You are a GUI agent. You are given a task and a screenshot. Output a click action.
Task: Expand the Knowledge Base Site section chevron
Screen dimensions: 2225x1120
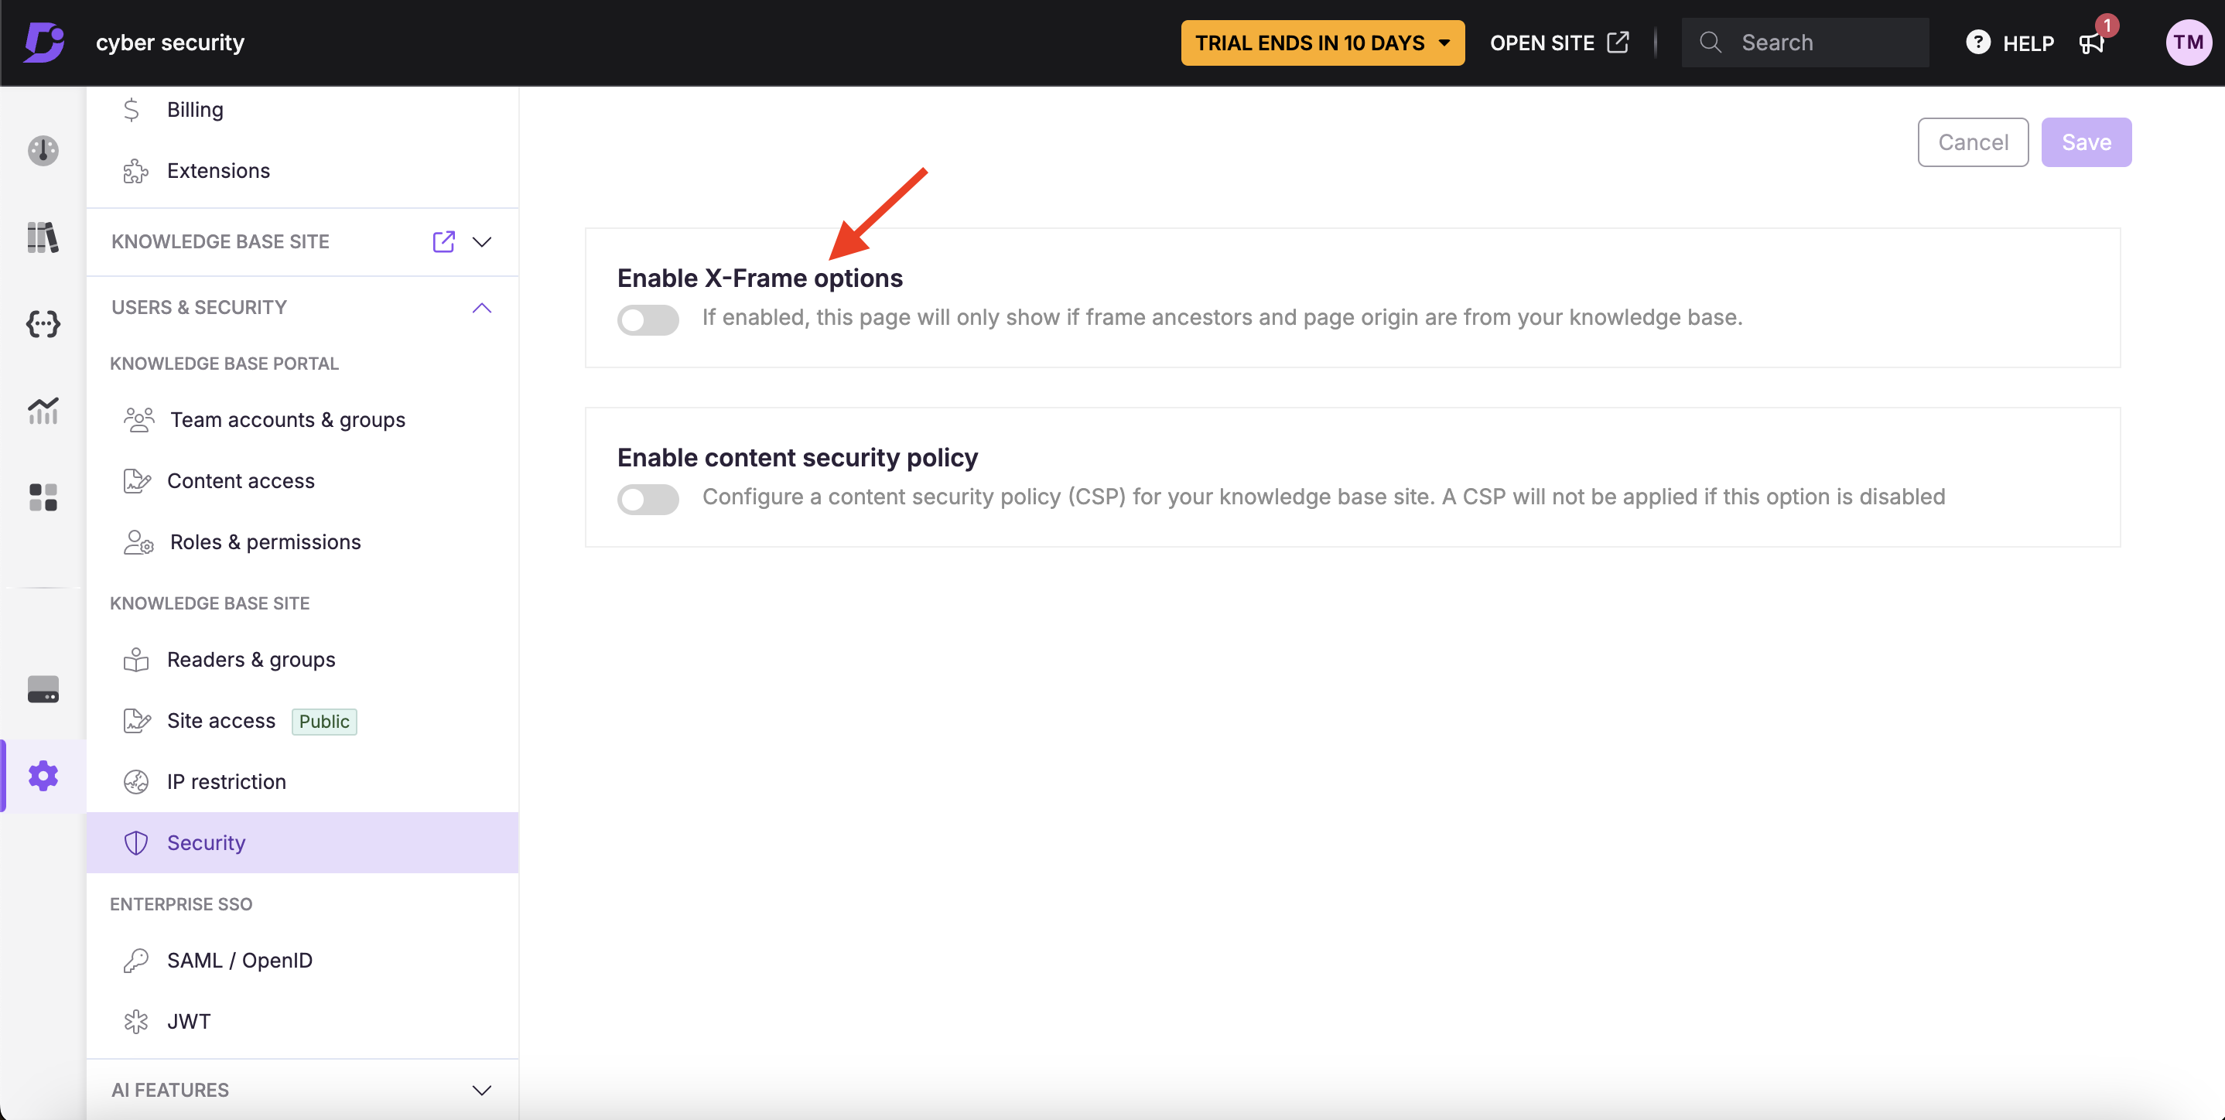point(482,242)
